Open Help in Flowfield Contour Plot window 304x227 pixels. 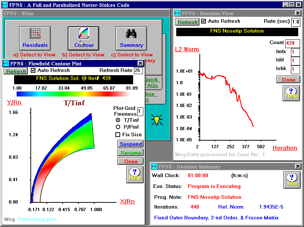[135, 174]
